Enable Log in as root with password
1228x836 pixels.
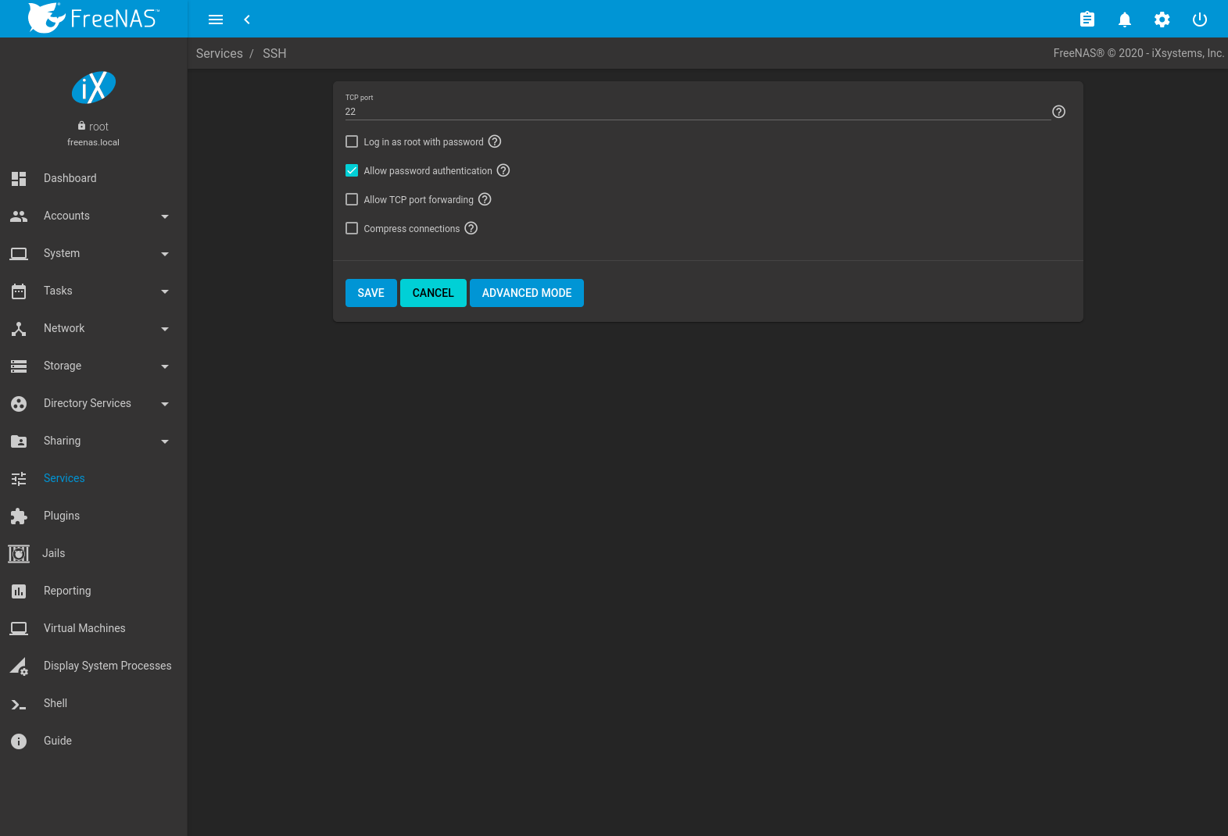[x=352, y=141]
